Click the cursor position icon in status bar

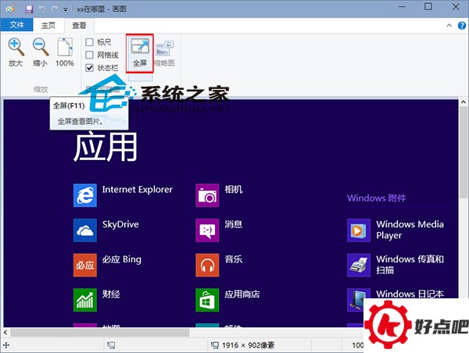(x=6, y=345)
